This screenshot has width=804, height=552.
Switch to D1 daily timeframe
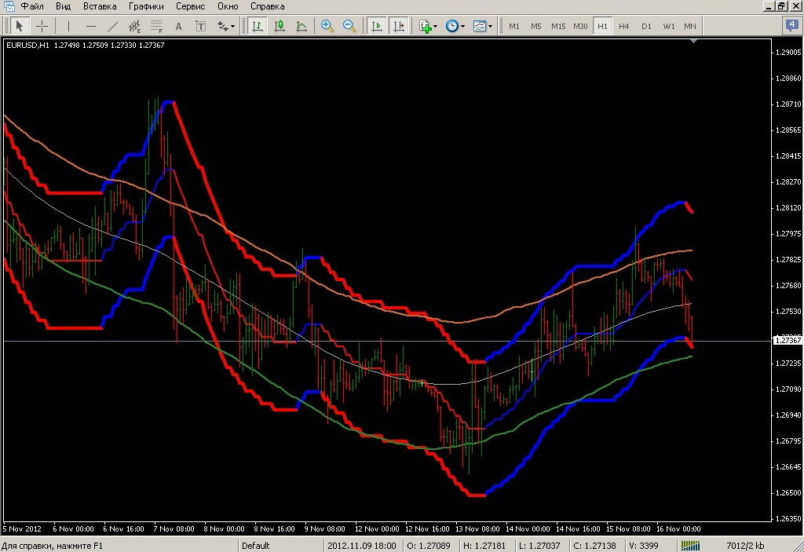pos(647,26)
